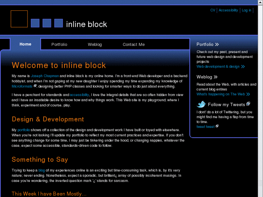Image resolution: width=263 pixels, height=197 pixels.
Task: Click the external link icon after tweet tweet
Action: point(217,126)
